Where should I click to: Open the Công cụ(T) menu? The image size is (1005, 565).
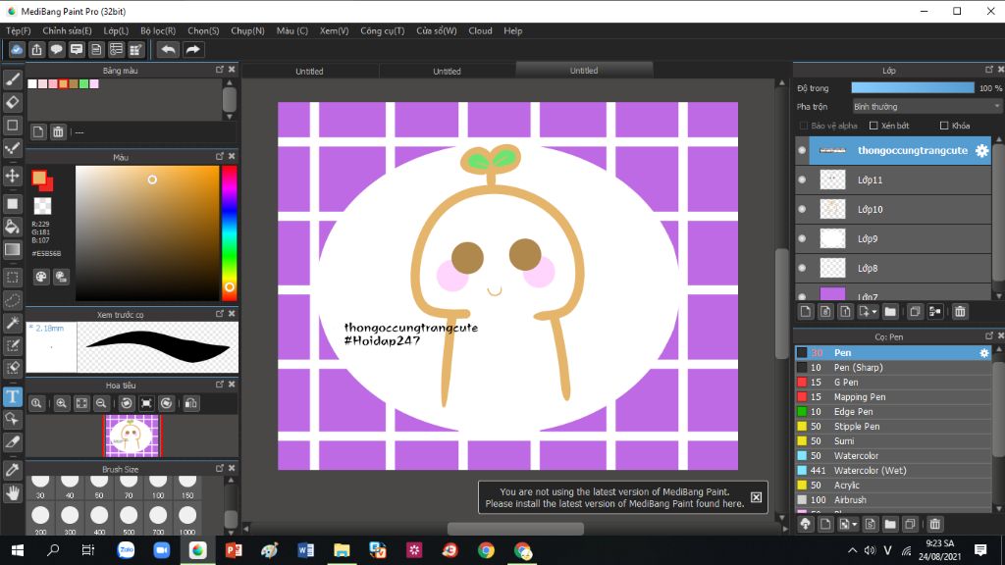click(383, 30)
